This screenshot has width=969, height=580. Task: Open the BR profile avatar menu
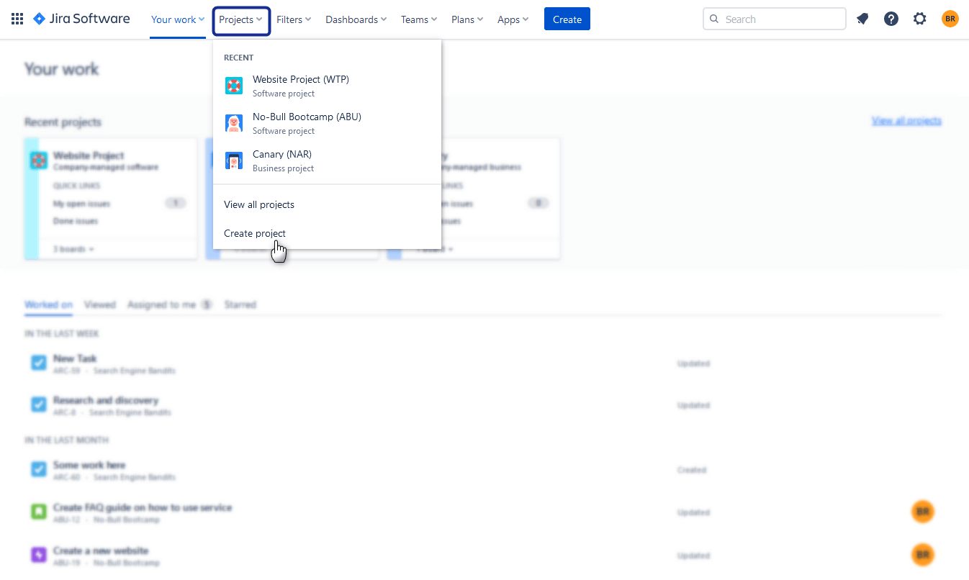(950, 19)
